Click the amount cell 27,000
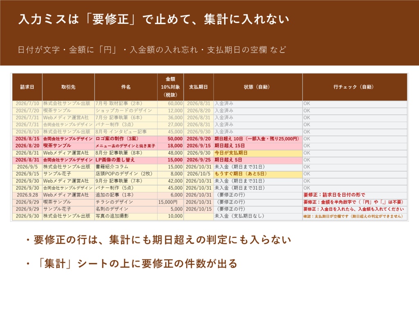The height and width of the screenshot is (314, 419). [171, 125]
